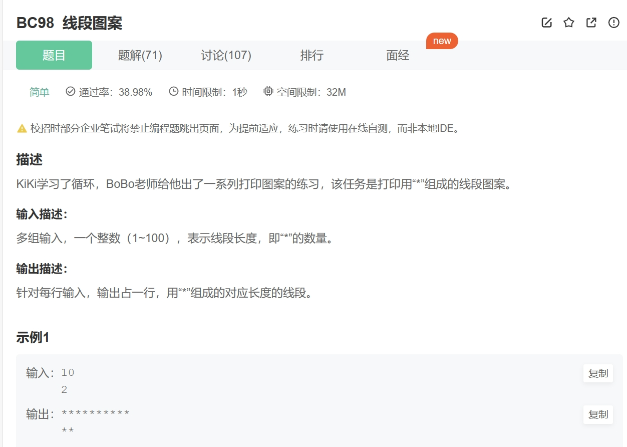Click the 简单 difficulty label
Screen dimensions: 627x447
(39, 92)
